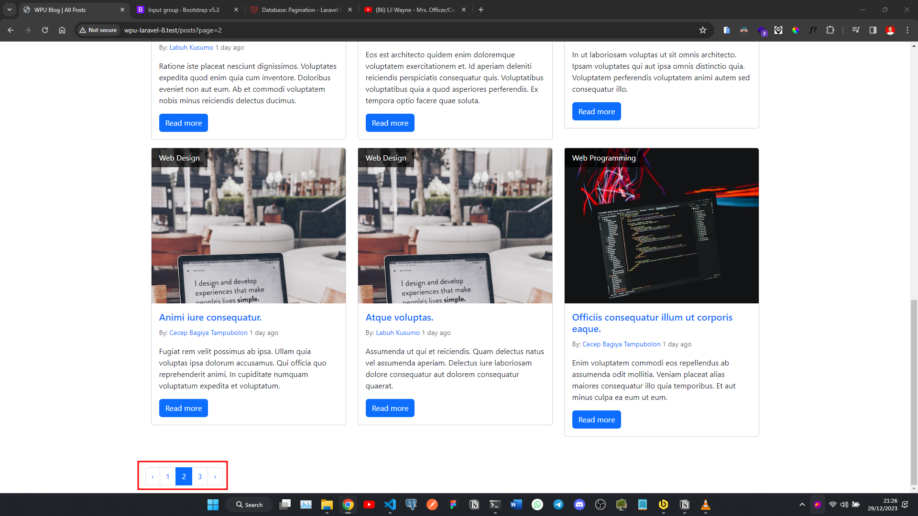Click the browser back navigation arrow
Image resolution: width=918 pixels, height=516 pixels.
tap(11, 30)
